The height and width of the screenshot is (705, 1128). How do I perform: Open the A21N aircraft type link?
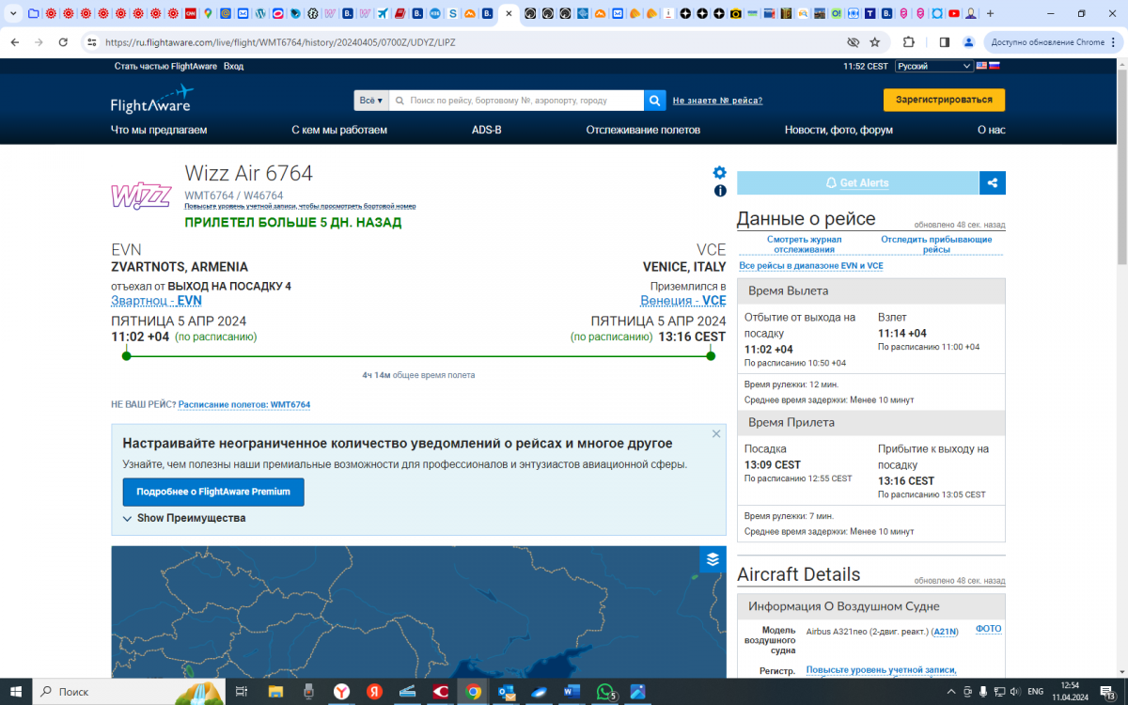[945, 632]
